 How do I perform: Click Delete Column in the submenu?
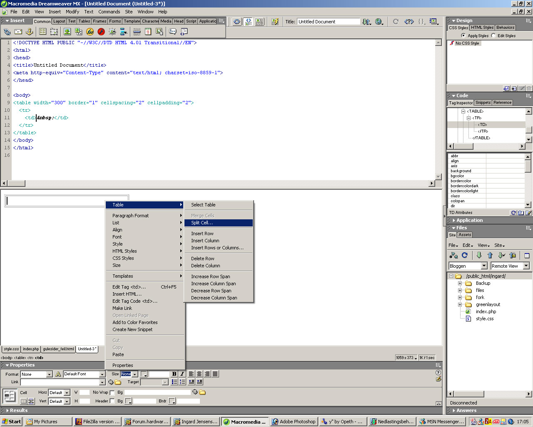(x=219, y=266)
